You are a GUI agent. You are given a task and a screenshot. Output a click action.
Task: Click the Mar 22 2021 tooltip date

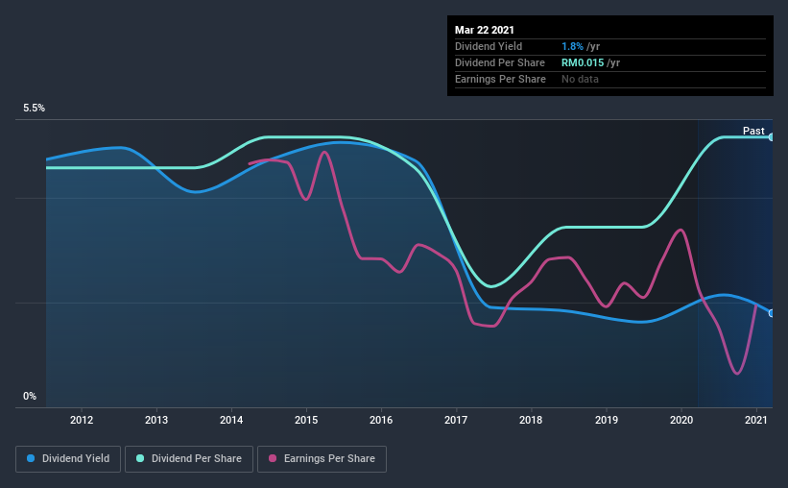(x=485, y=30)
